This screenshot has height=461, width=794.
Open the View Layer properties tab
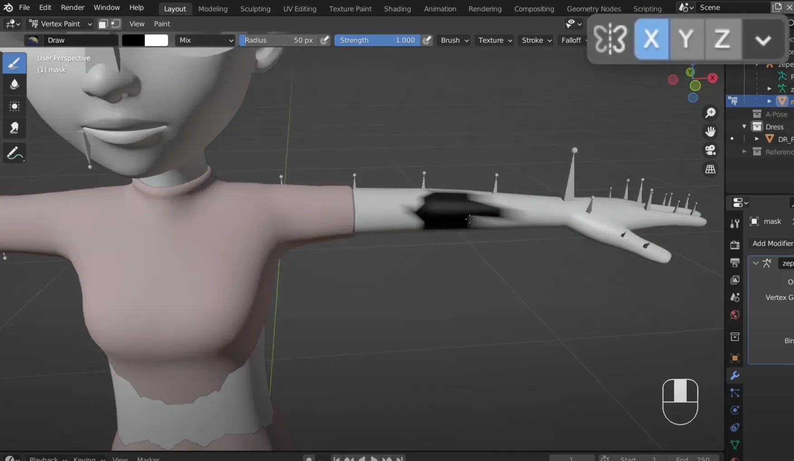(x=735, y=280)
